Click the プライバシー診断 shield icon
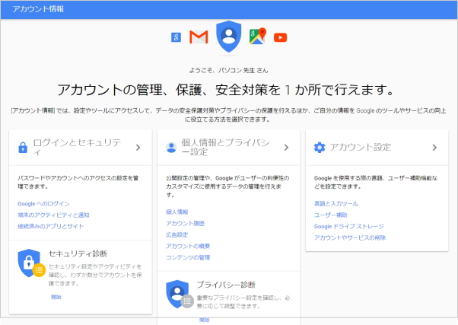Viewport: 458px width, 325px height. tap(178, 292)
